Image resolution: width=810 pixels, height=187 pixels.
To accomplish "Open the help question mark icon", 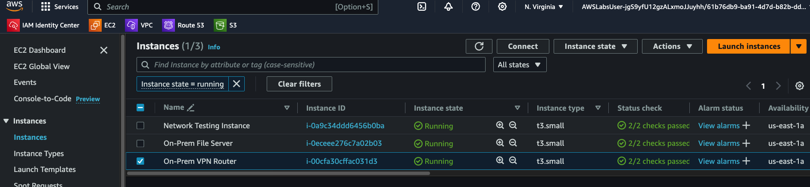I will pyautogui.click(x=476, y=7).
